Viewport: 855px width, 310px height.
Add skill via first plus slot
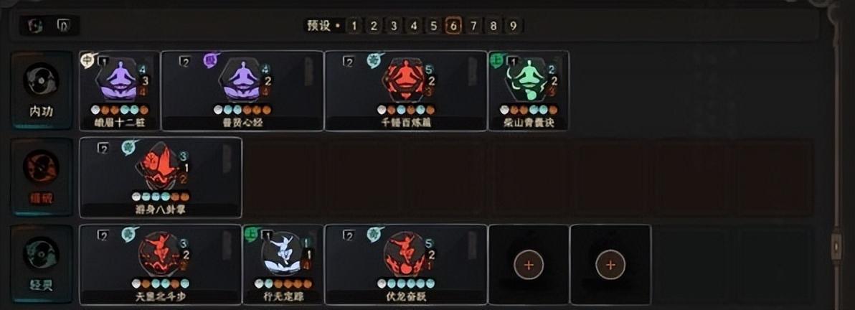[529, 265]
